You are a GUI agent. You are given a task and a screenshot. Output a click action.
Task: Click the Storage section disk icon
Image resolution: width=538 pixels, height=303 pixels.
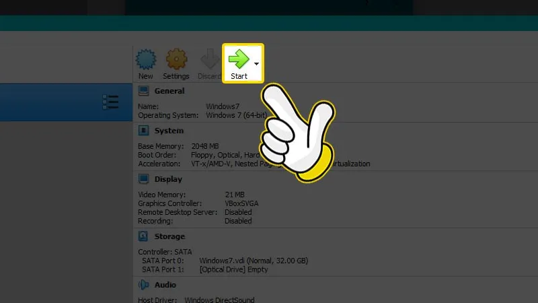tap(143, 236)
